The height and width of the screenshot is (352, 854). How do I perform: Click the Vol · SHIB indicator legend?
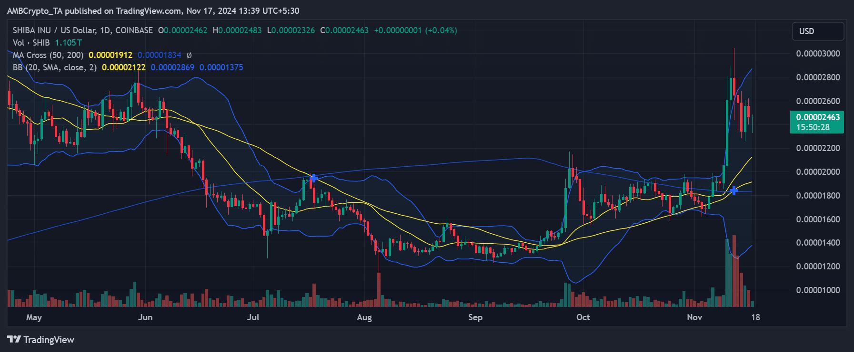31,43
